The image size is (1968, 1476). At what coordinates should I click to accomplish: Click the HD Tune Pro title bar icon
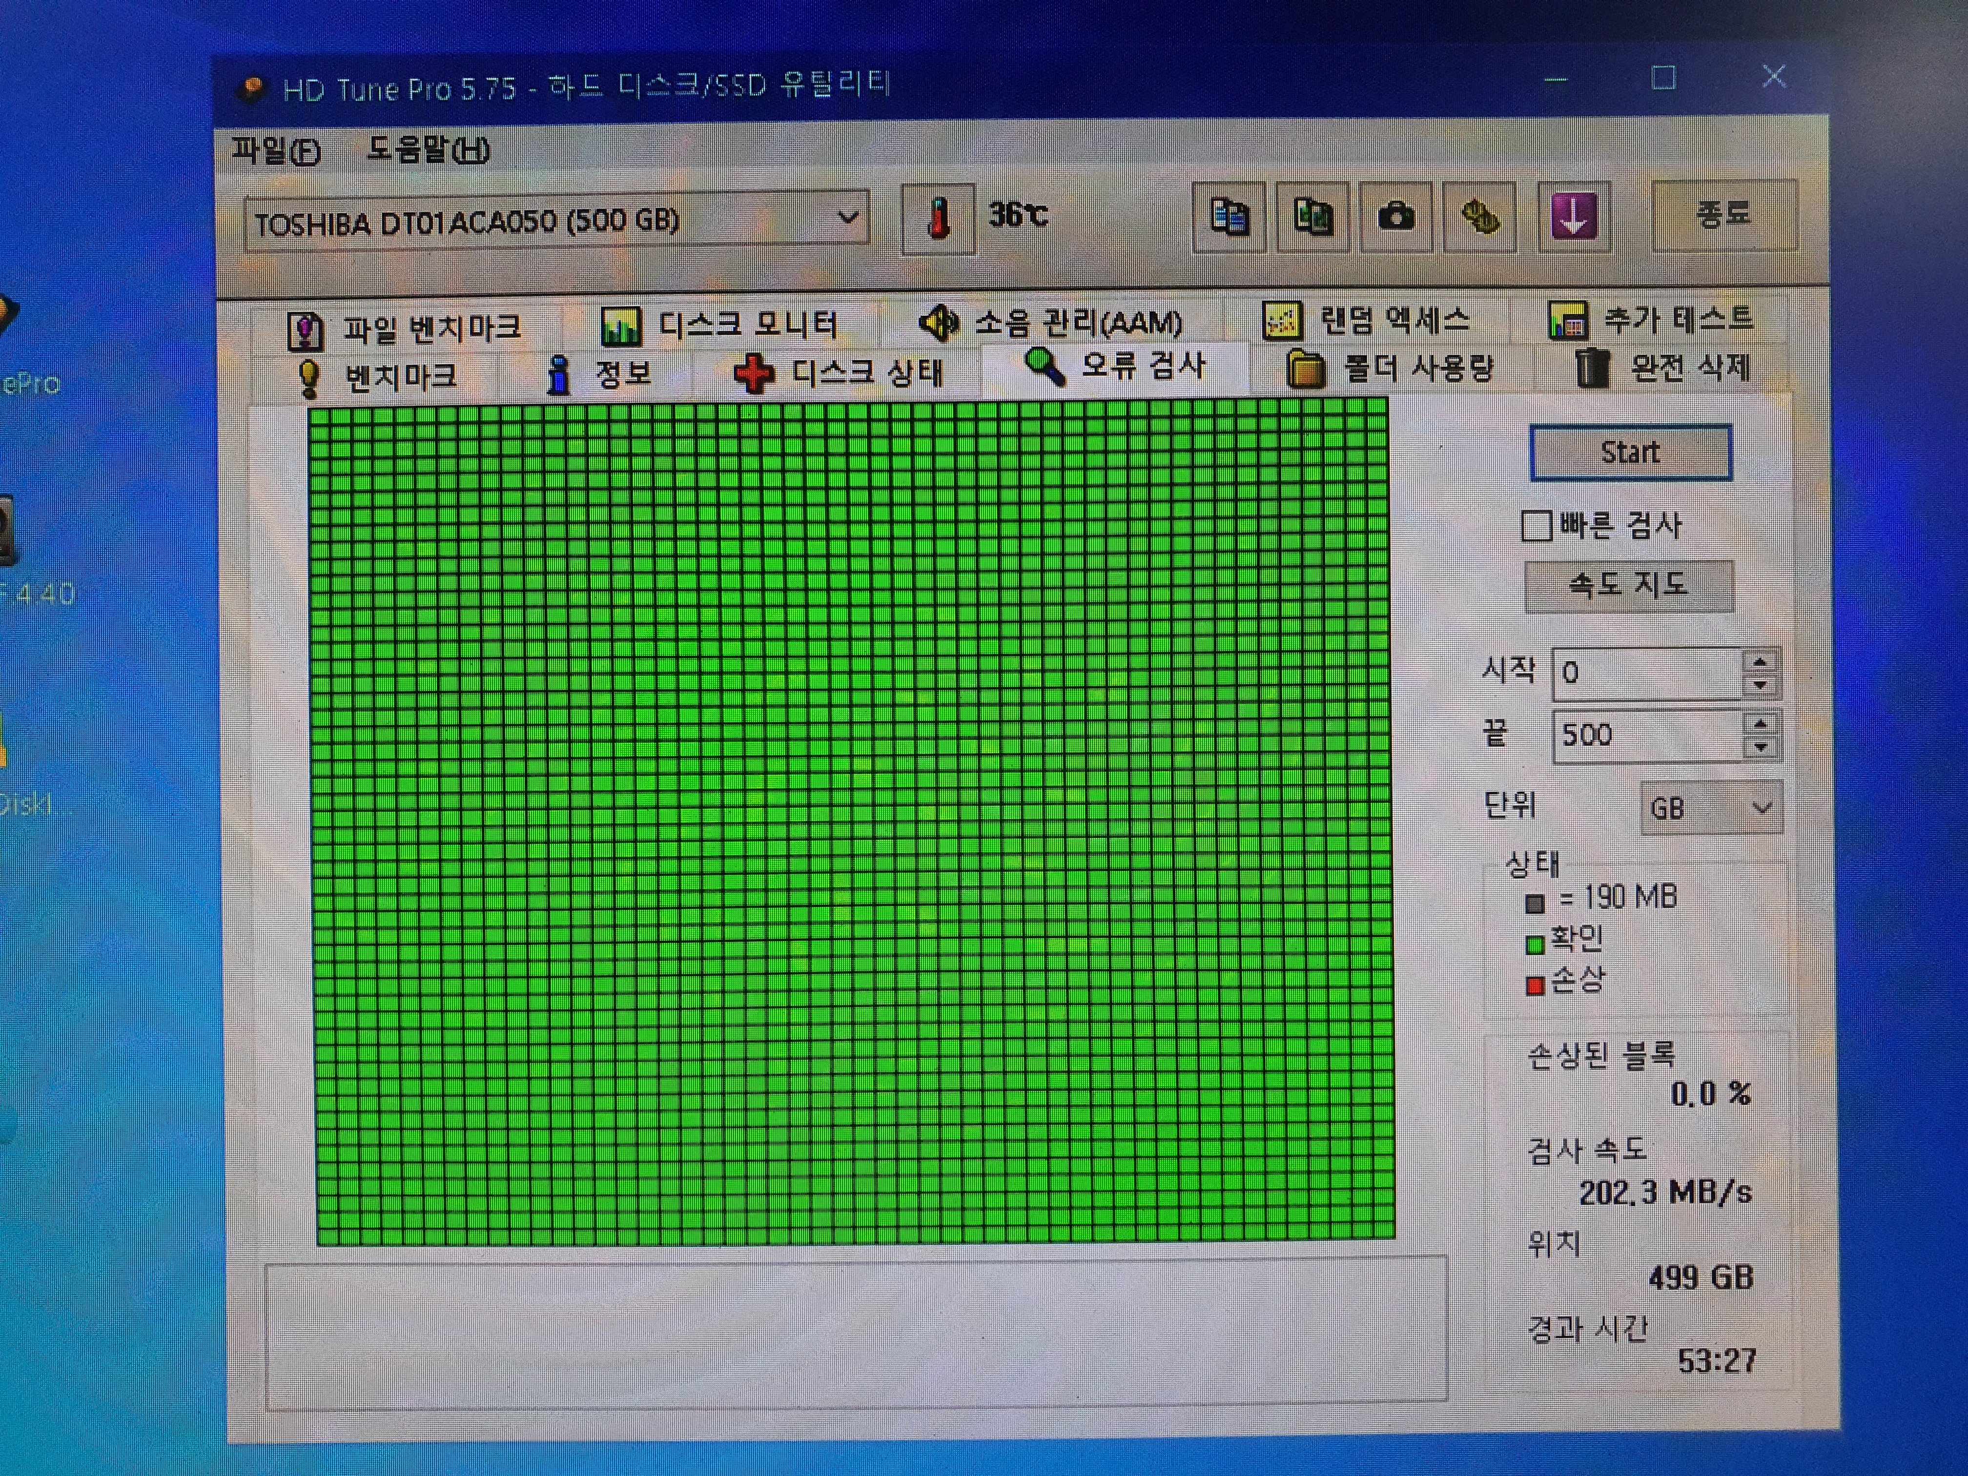[x=253, y=89]
